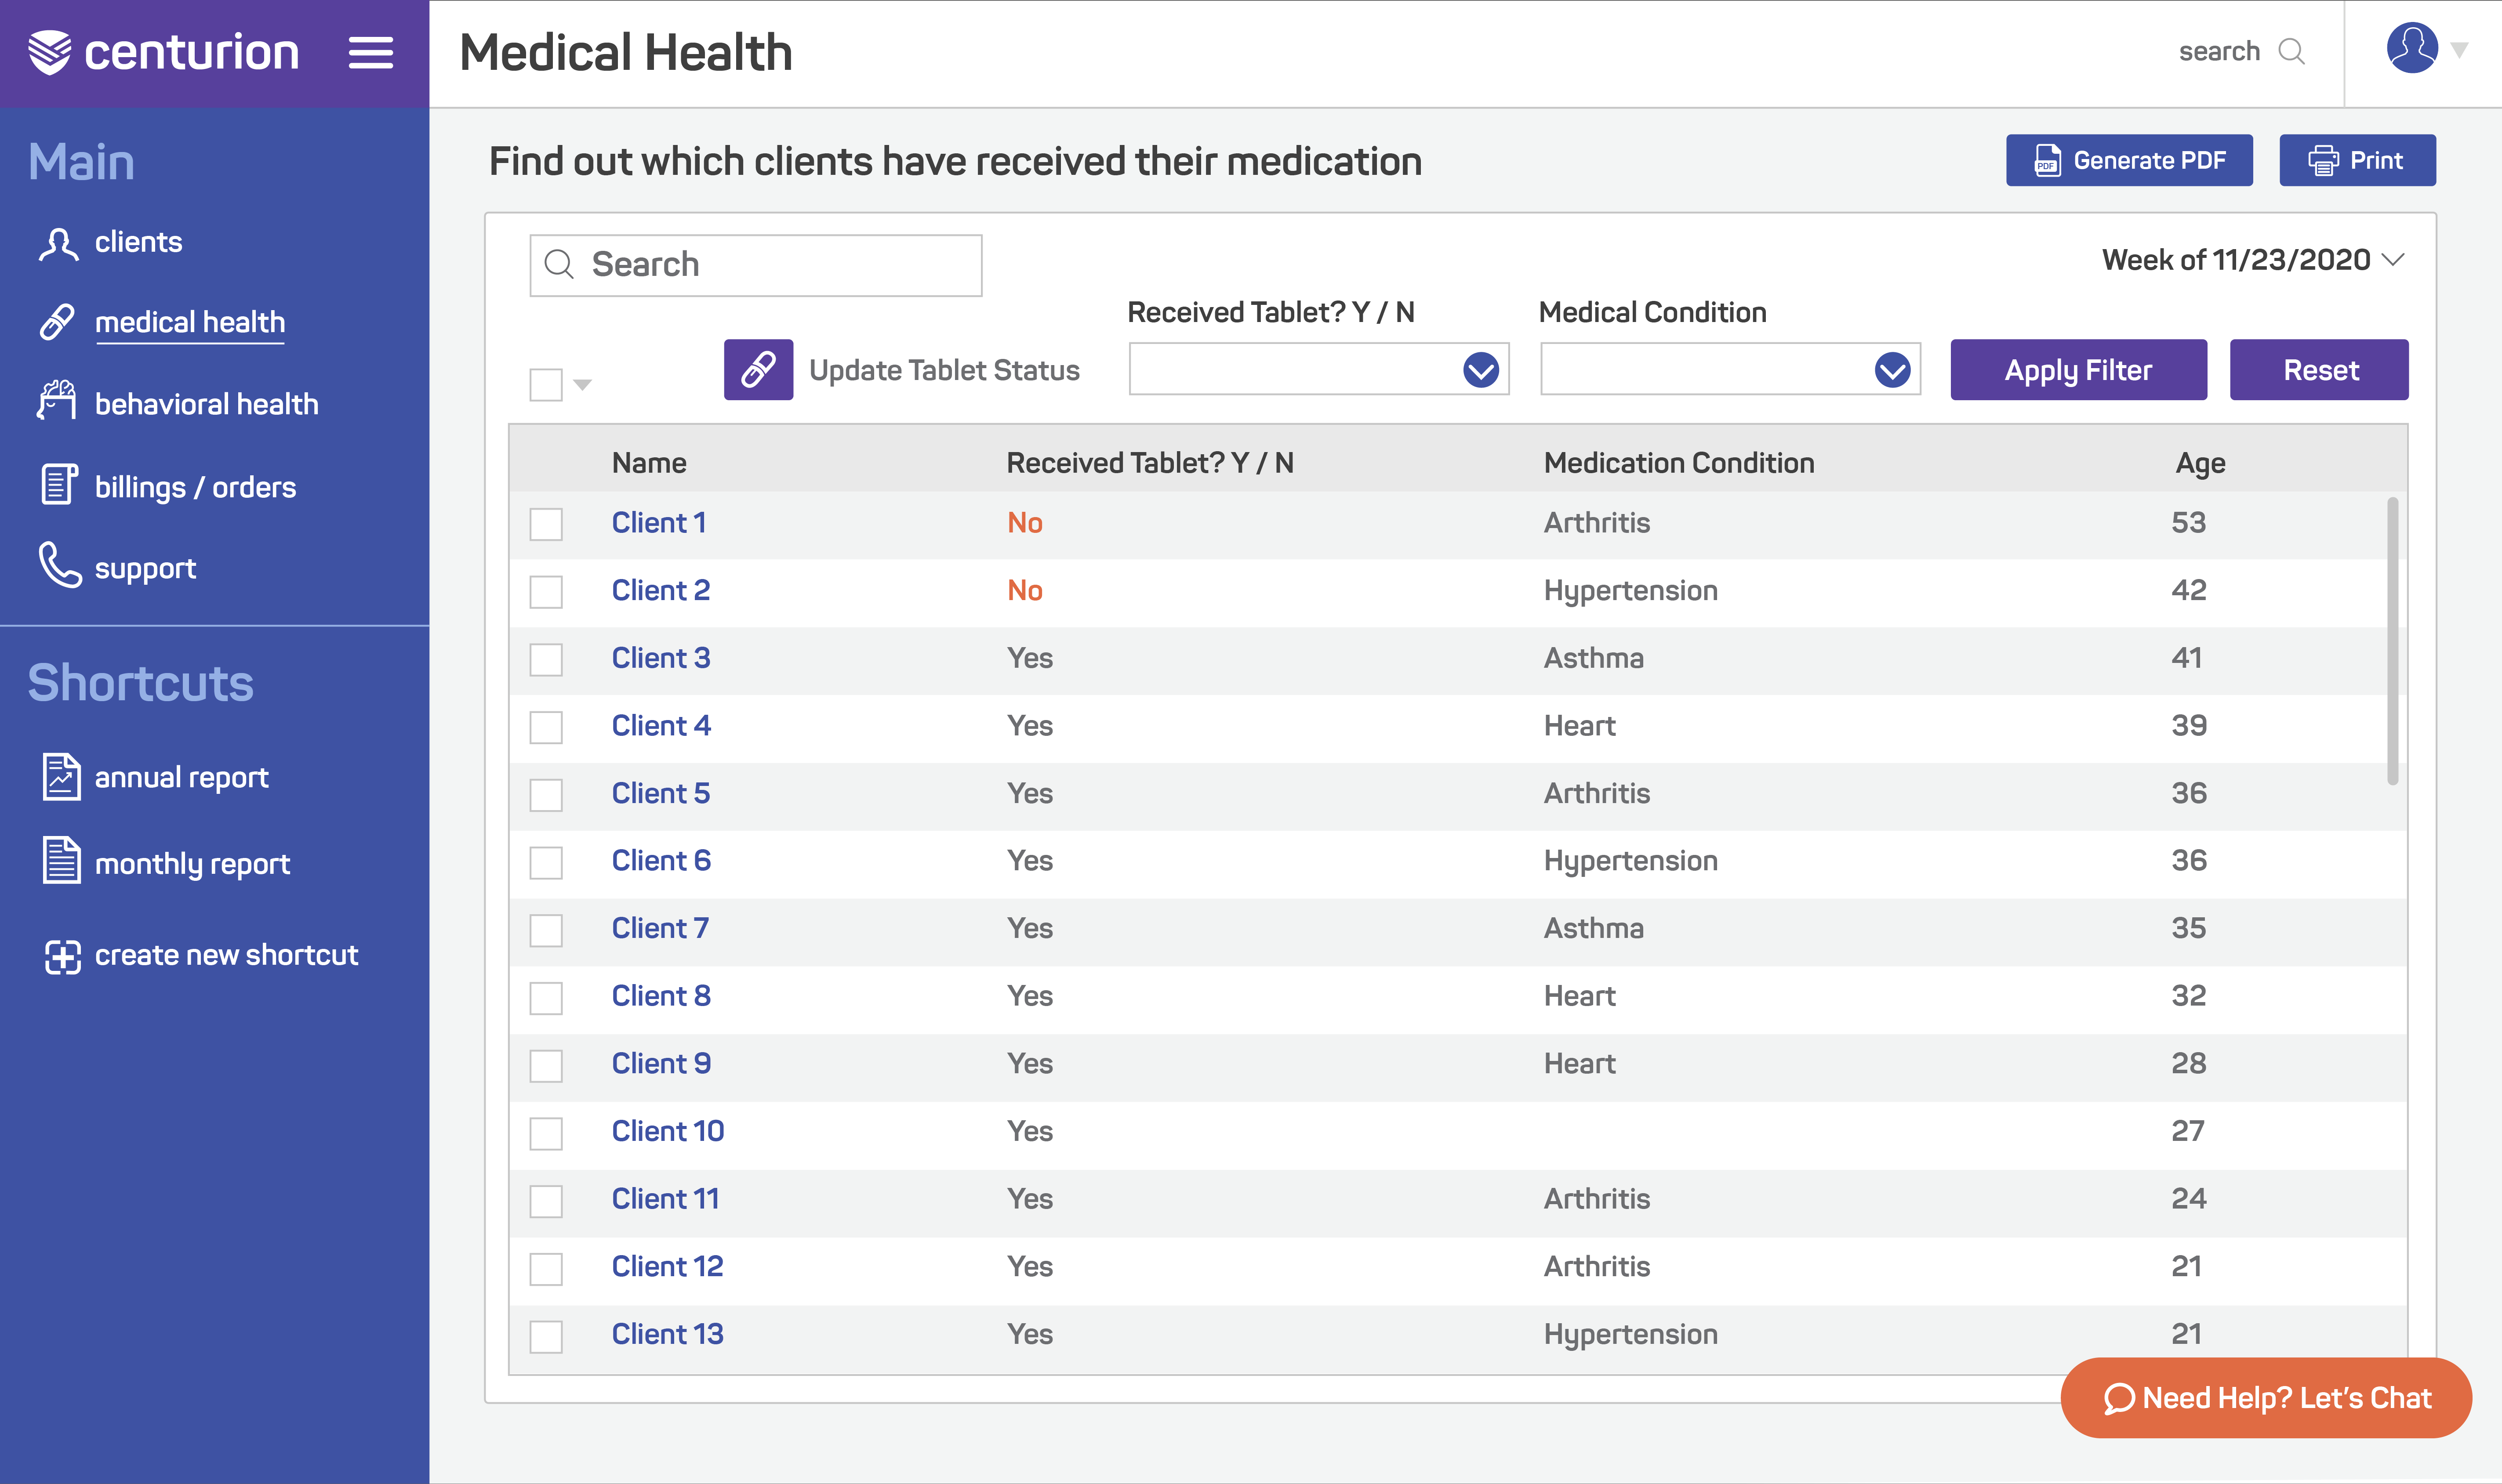This screenshot has height=1484, width=2502.
Task: Click the medical health pill icon
Action: (x=57, y=322)
